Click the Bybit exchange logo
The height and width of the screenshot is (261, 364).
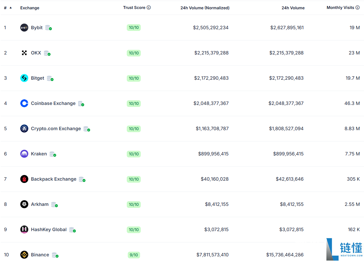[x=24, y=28]
